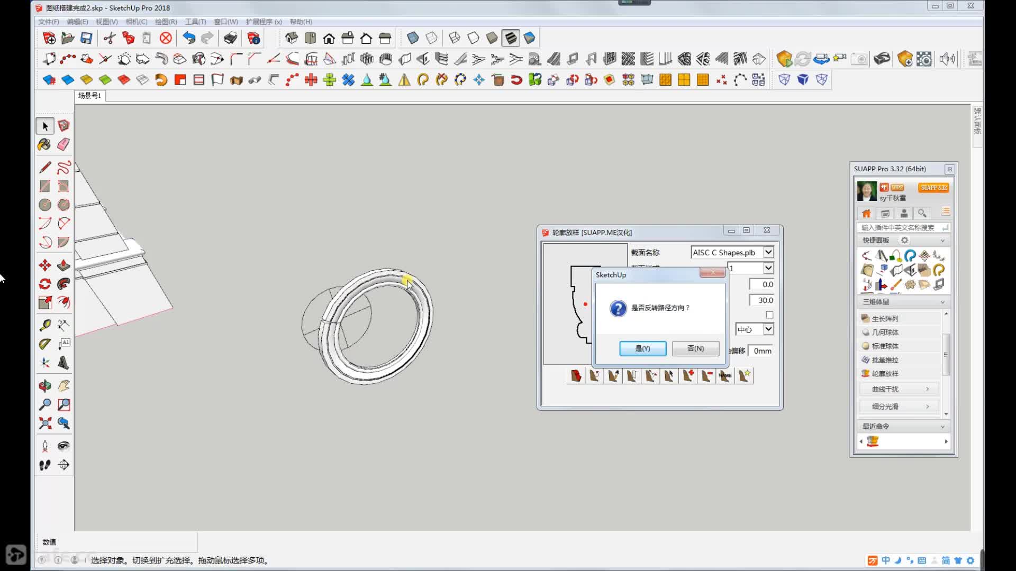Enable Shaded style icon
The image size is (1016, 571).
[x=492, y=38]
